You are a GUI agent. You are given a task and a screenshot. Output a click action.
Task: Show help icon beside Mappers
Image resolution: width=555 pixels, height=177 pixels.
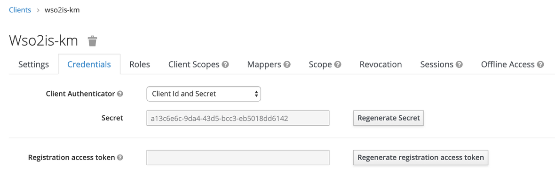click(x=287, y=64)
